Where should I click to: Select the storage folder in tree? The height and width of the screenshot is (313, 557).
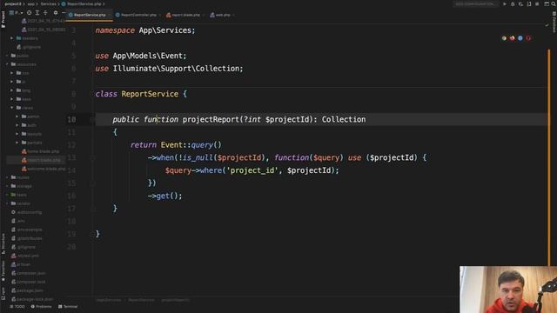21,186
